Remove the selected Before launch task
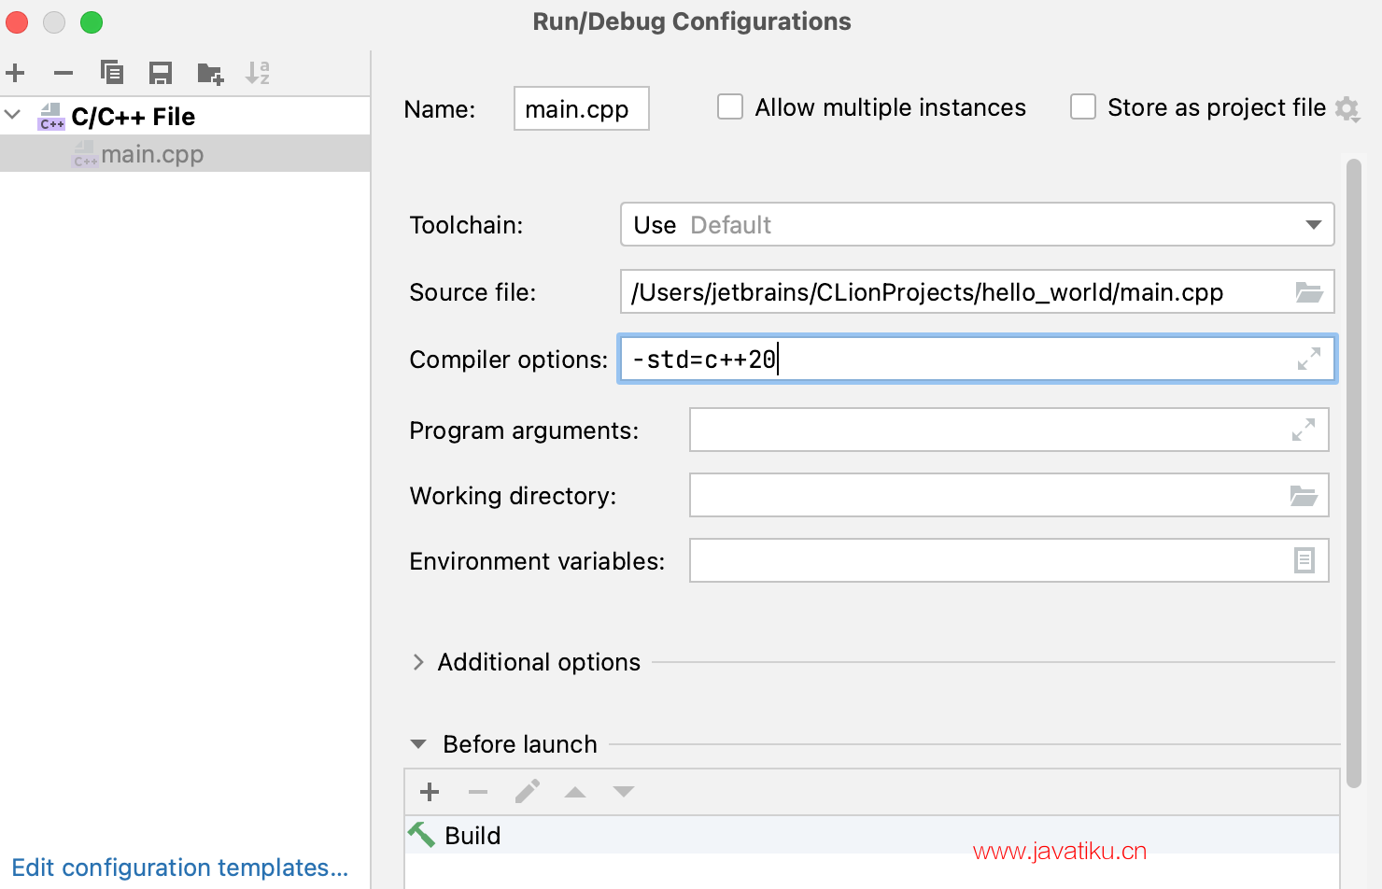This screenshot has width=1382, height=889. coord(478,792)
